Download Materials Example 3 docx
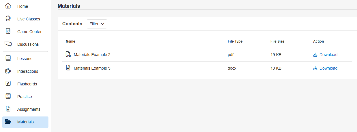Image resolution: width=357 pixels, height=132 pixels. (325, 68)
